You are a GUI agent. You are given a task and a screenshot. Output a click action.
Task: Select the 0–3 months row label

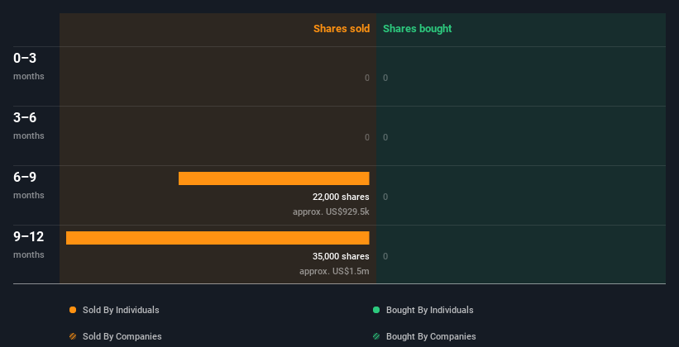point(29,66)
